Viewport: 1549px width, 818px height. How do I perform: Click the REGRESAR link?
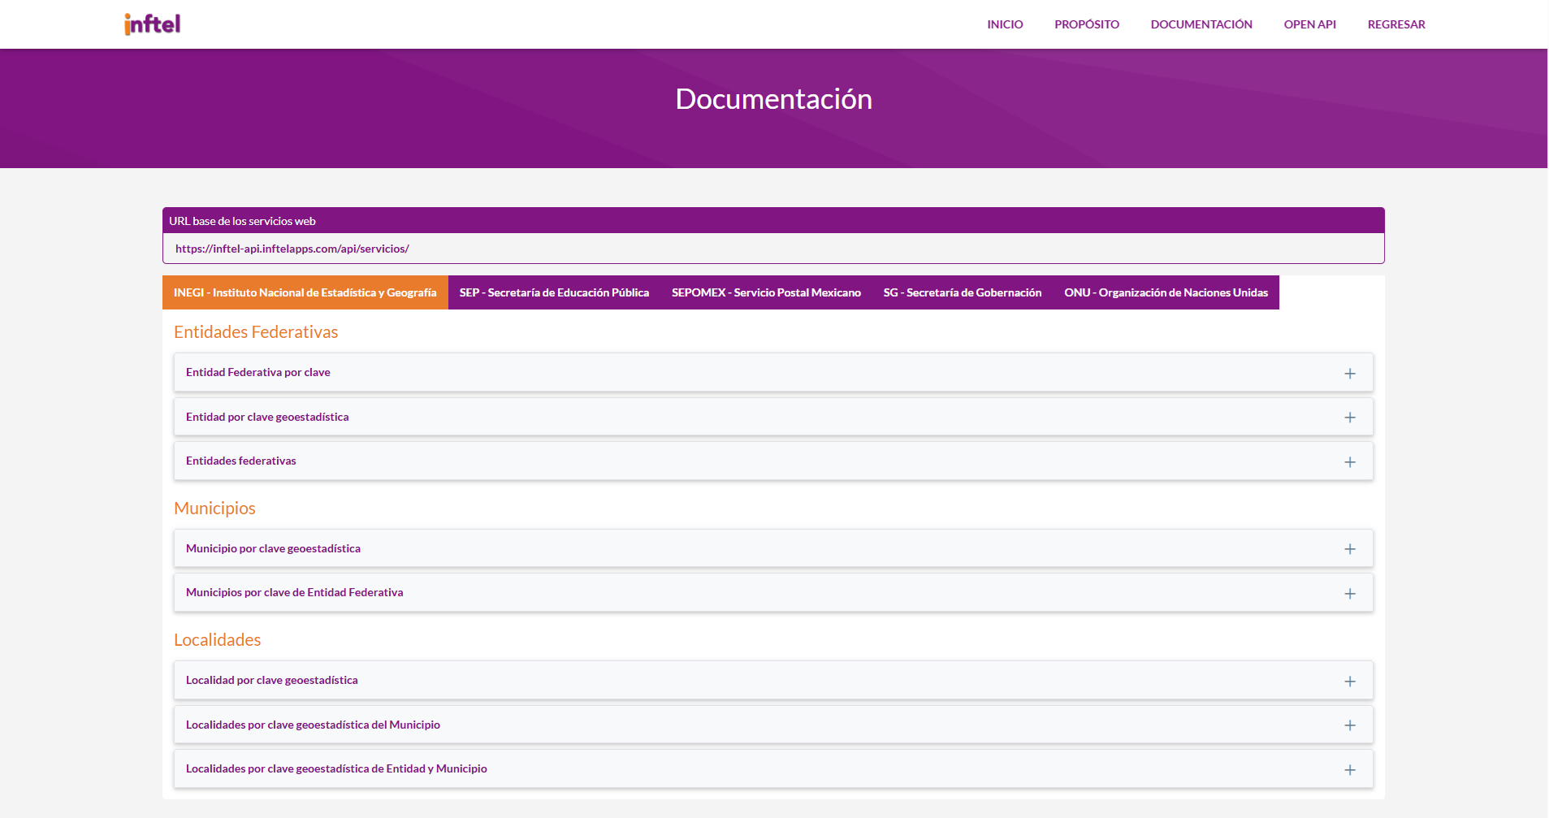(1395, 24)
